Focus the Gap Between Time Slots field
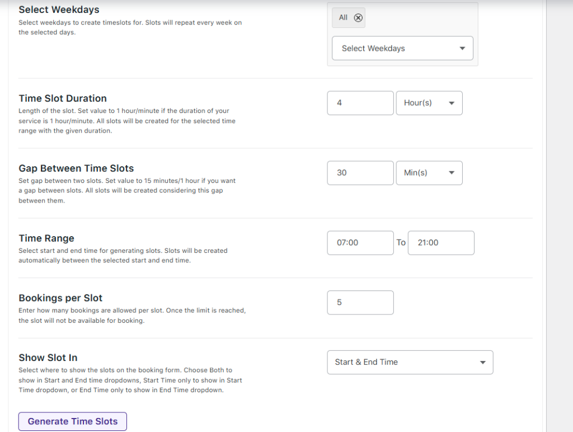This screenshot has width=573, height=432. [360, 173]
